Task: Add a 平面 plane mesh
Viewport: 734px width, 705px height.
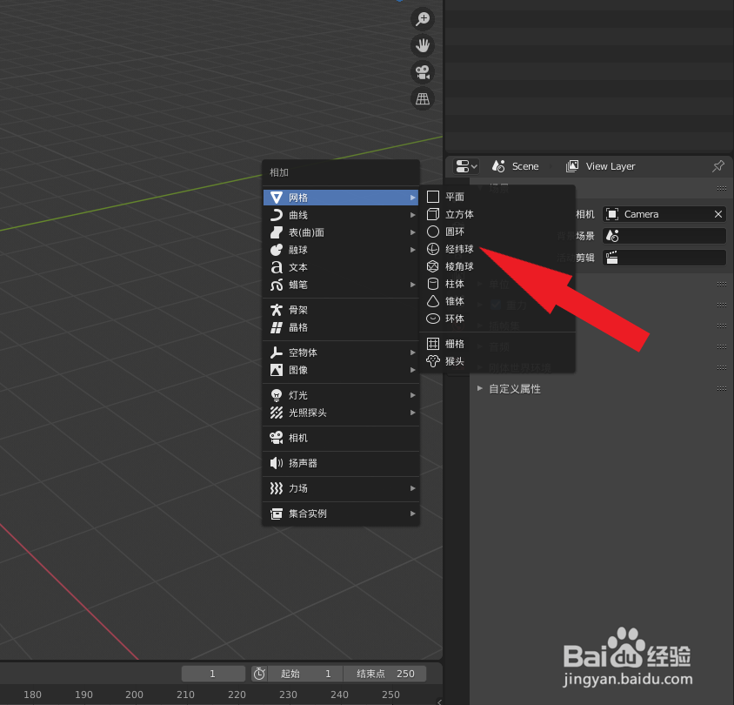Action: [x=497, y=197]
